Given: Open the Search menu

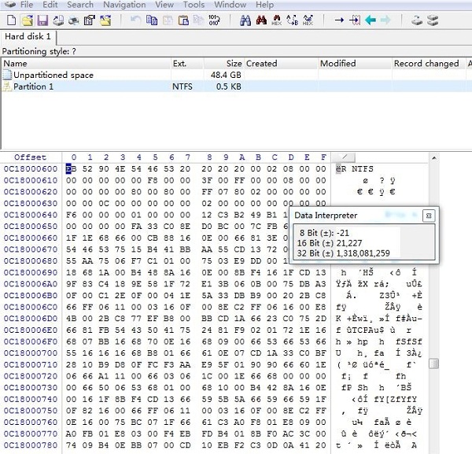Looking at the screenshot, I should click(80, 5).
